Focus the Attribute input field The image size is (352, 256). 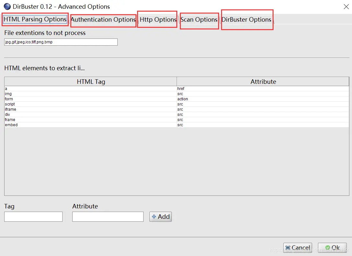tap(108, 217)
